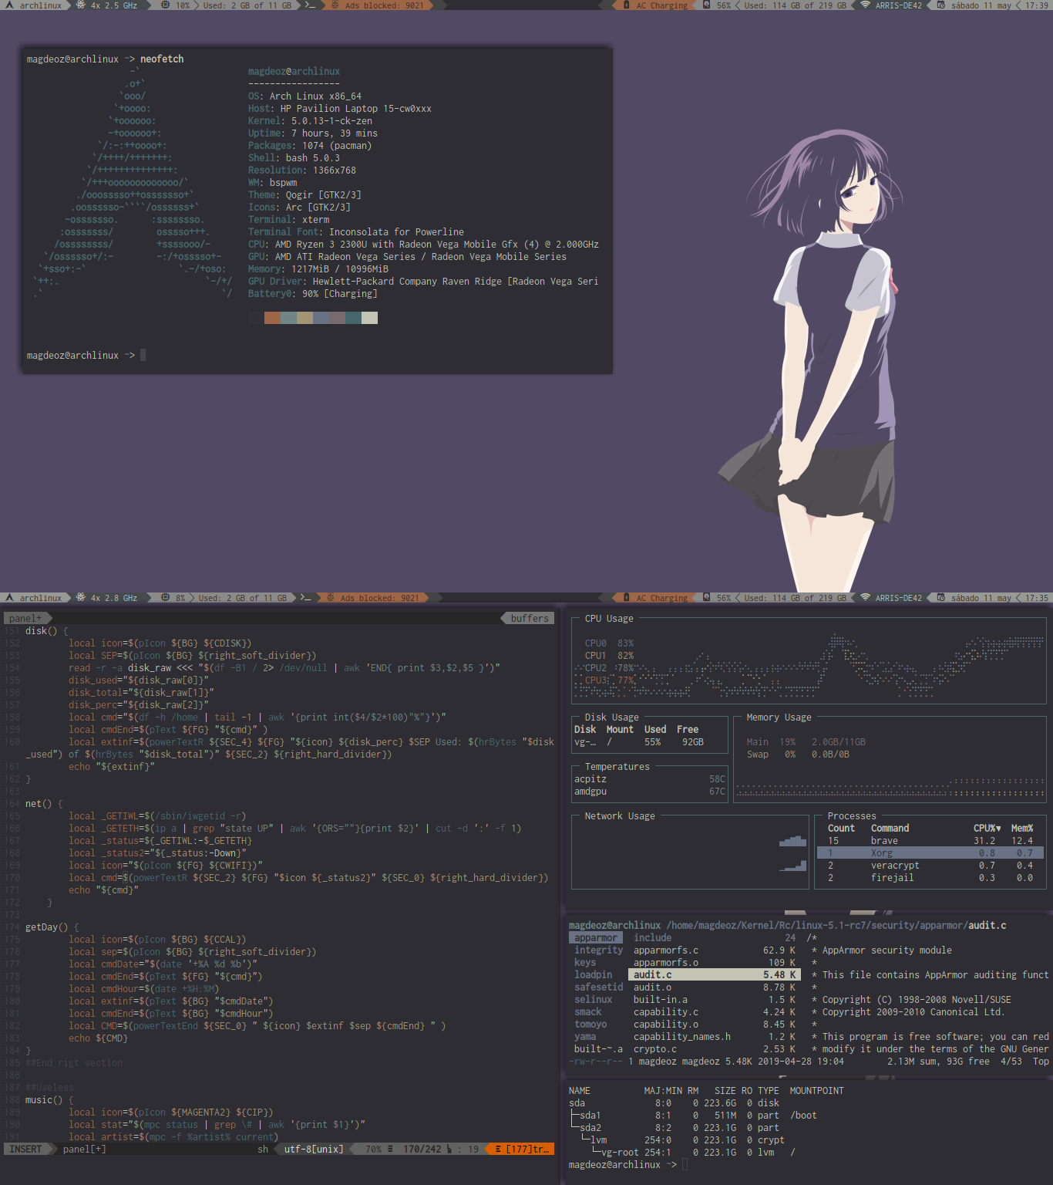Click the Battery0: 90% line in neofetch
Screen dimensions: 1053x1185
coord(312,293)
